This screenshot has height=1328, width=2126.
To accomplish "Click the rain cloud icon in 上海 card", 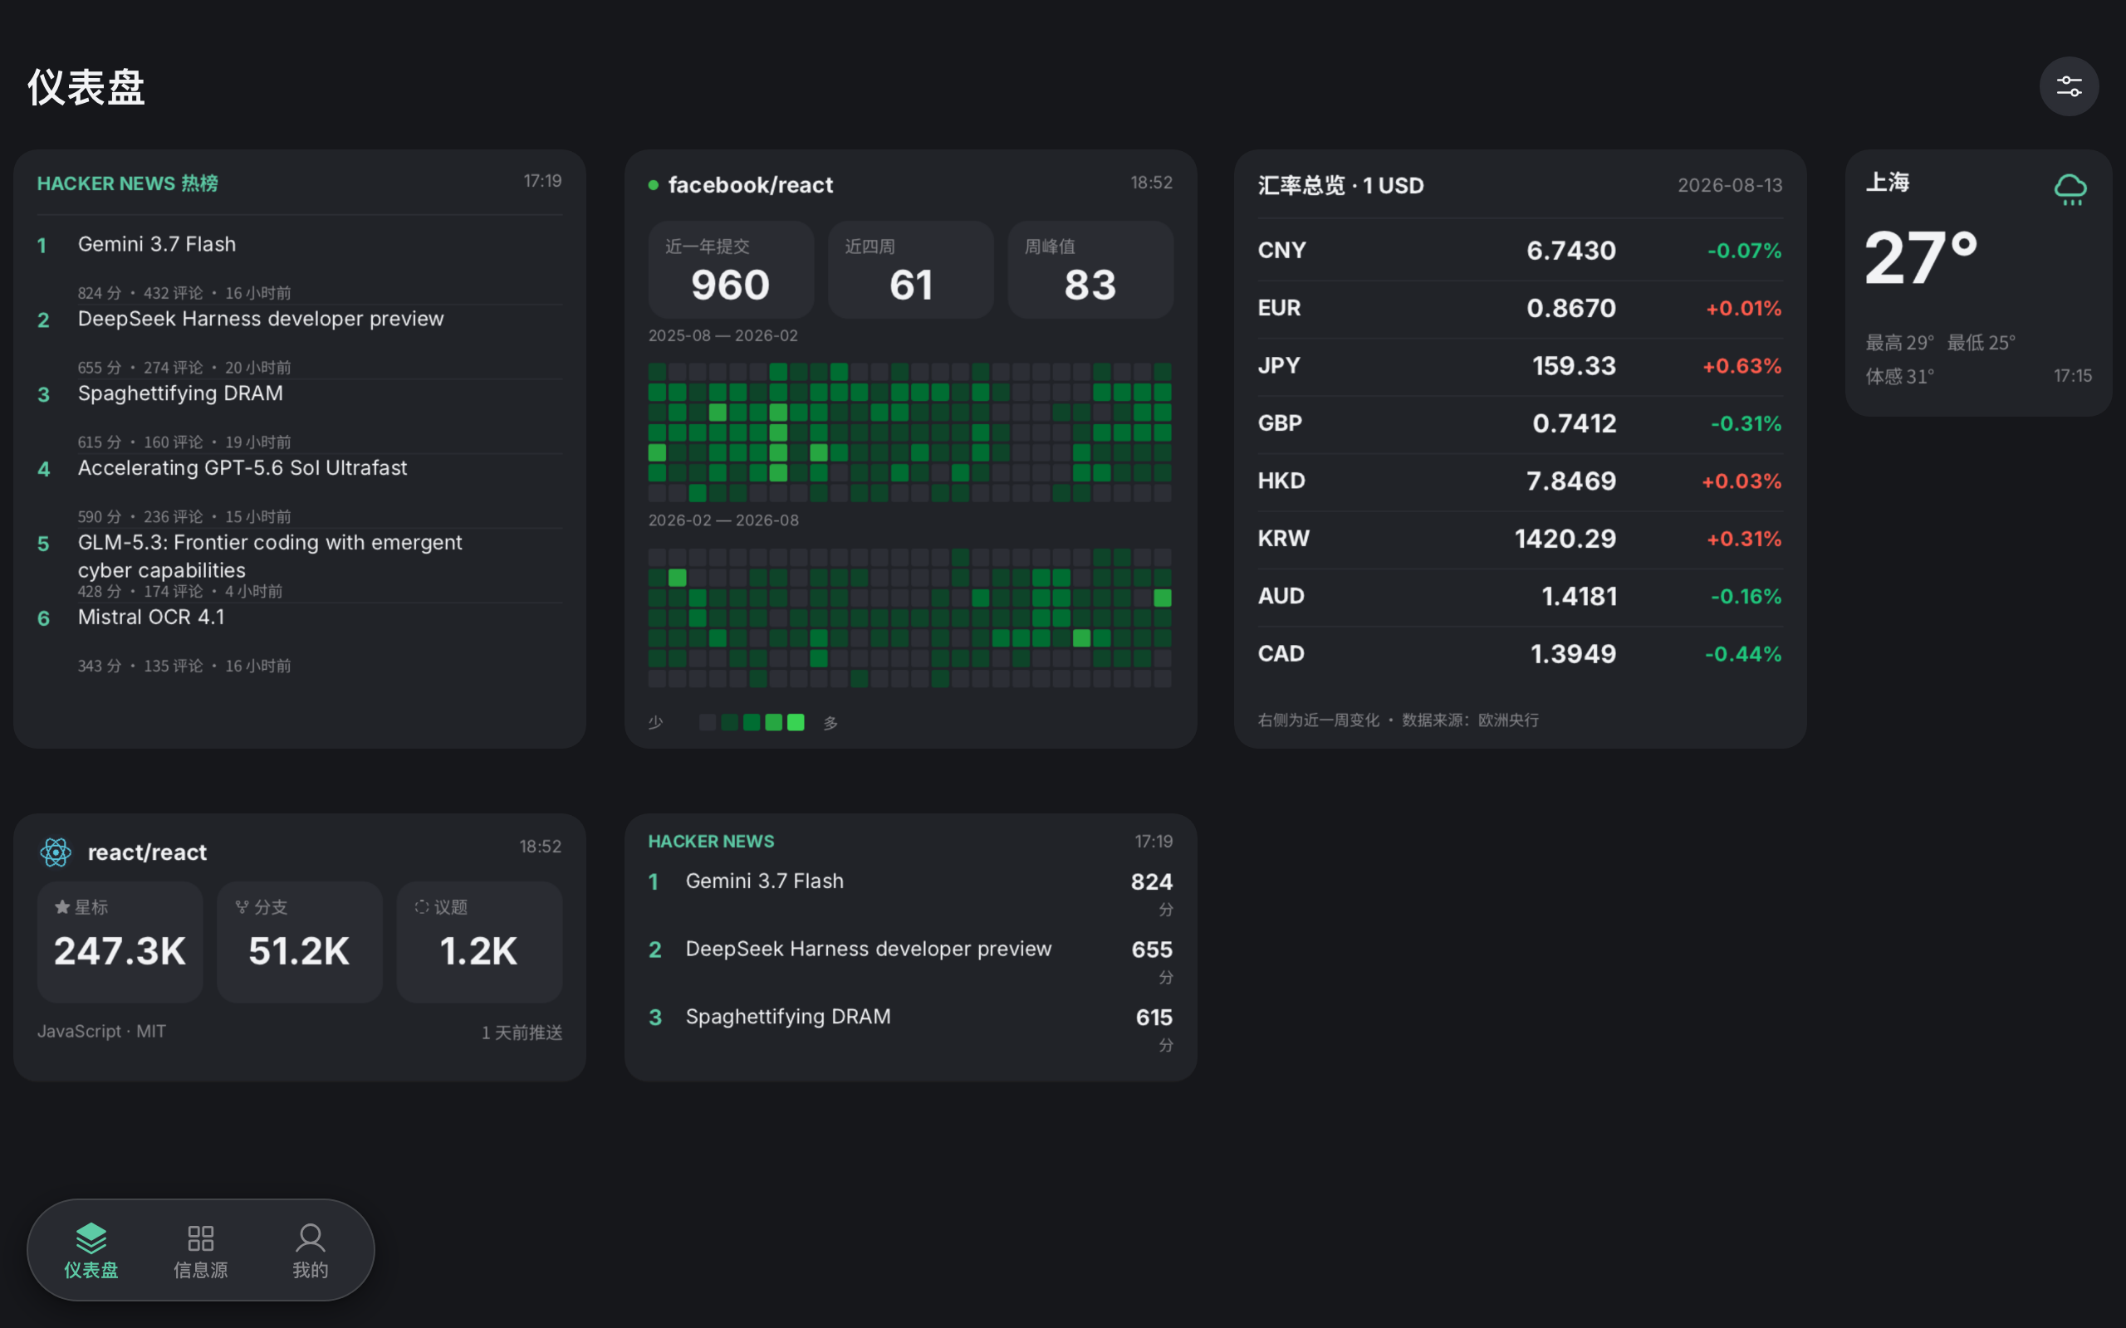I will [2070, 189].
